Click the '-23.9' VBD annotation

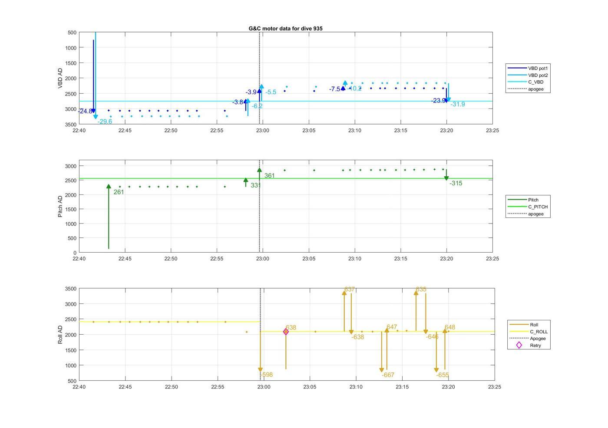click(438, 101)
